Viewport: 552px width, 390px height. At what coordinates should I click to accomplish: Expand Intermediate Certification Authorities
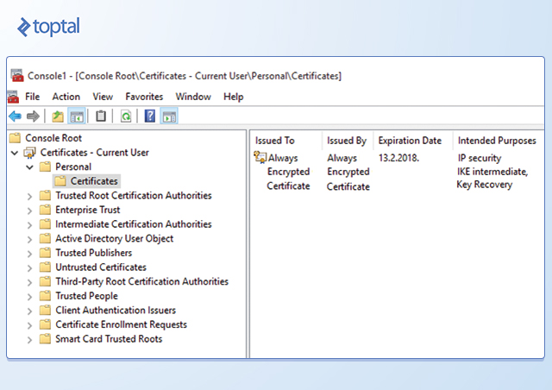coord(30,225)
